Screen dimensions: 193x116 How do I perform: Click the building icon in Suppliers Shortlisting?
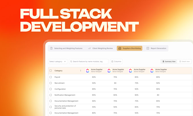tap(120, 48)
